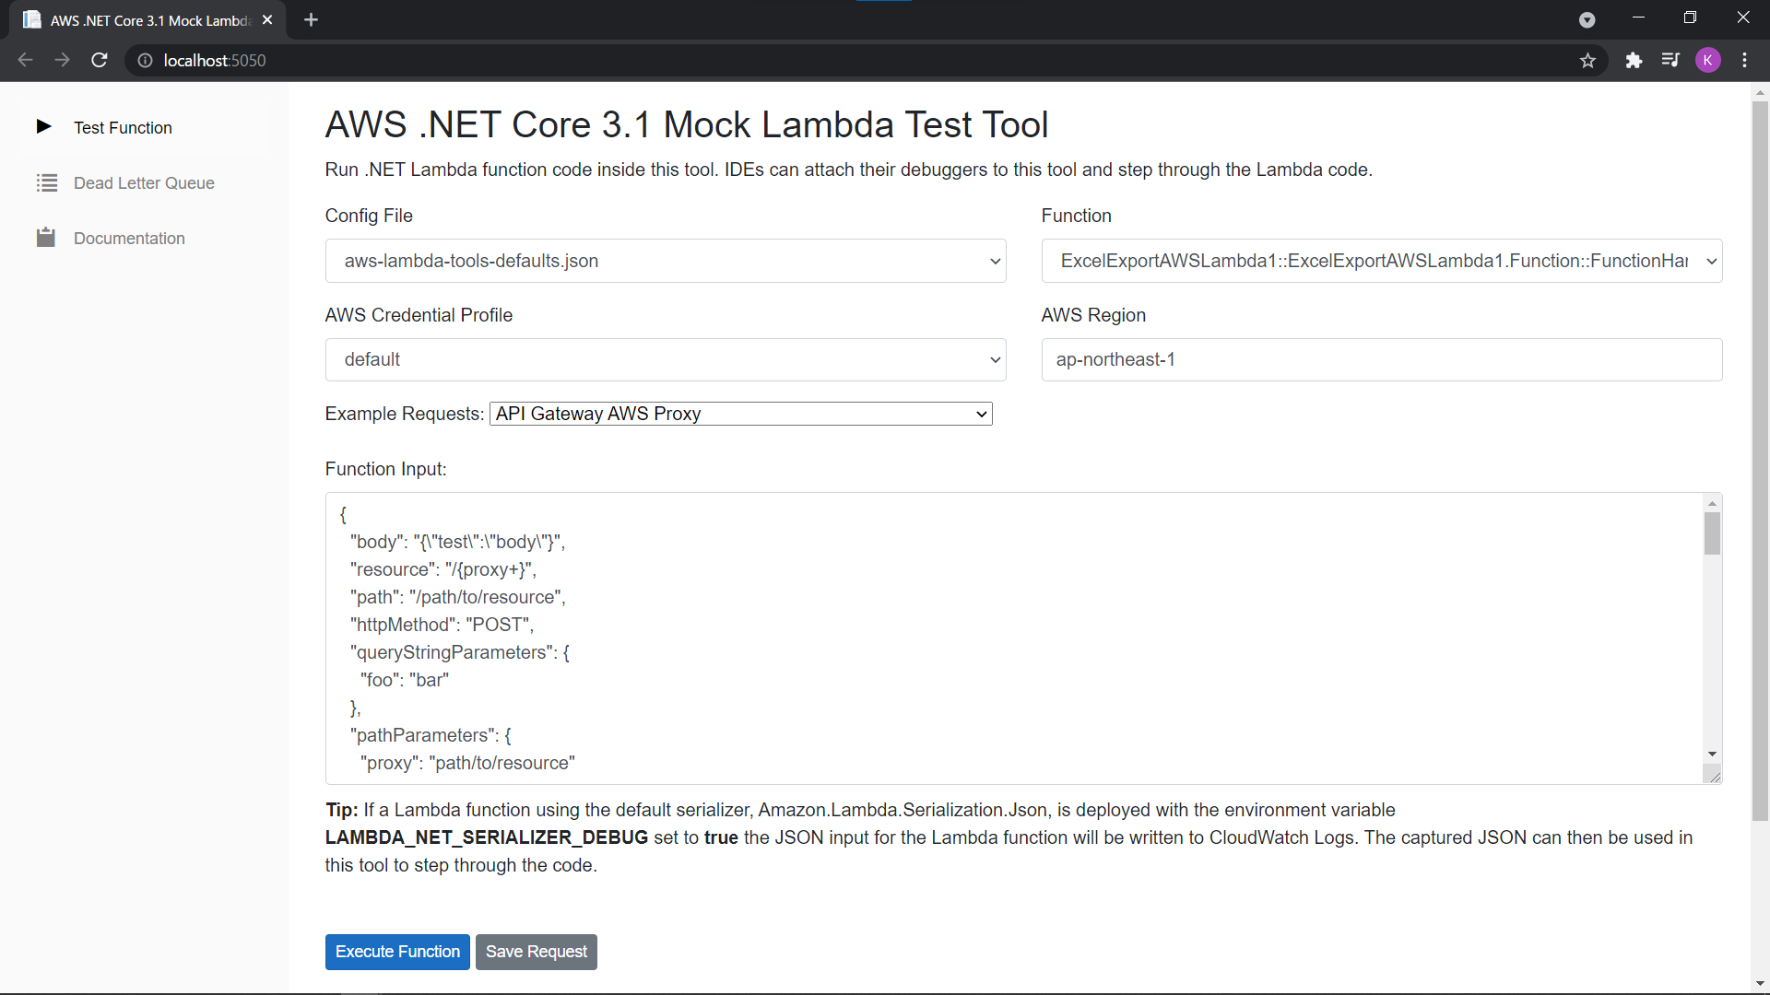Reload the localhost page
Viewport: 1770px width, 995px height.
[x=100, y=60]
